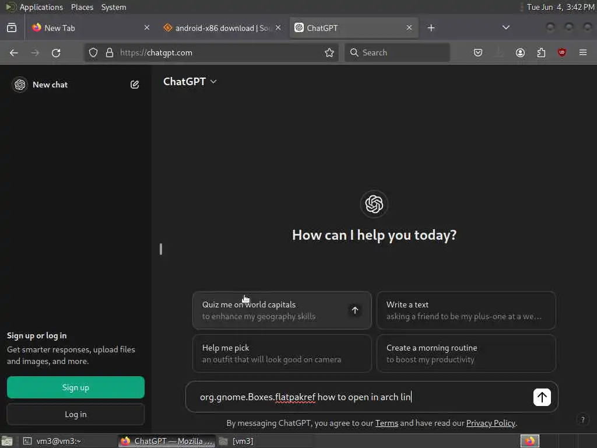Viewport: 597px width, 448px height.
Task: Click the date and time clock
Action: pos(560,7)
